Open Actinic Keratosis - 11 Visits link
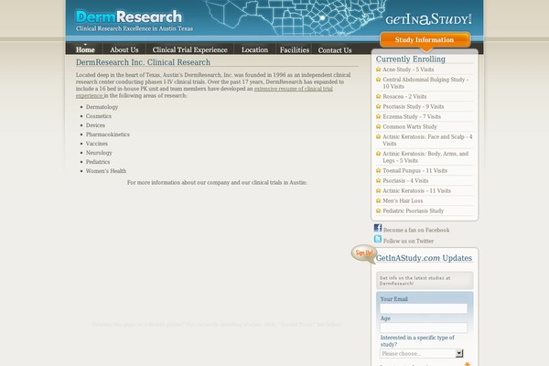 (416, 191)
